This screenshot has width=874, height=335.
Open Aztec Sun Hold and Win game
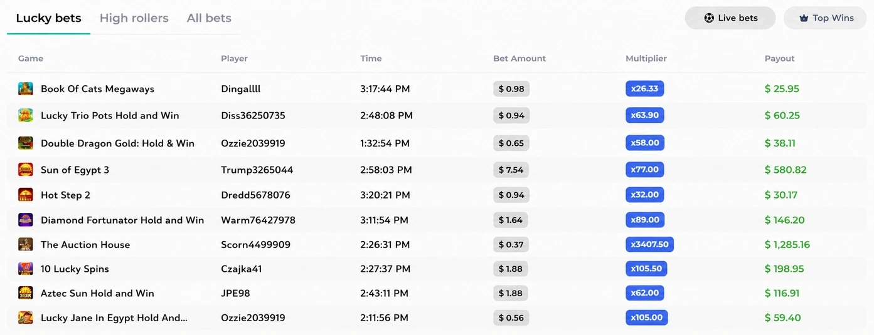(x=97, y=293)
